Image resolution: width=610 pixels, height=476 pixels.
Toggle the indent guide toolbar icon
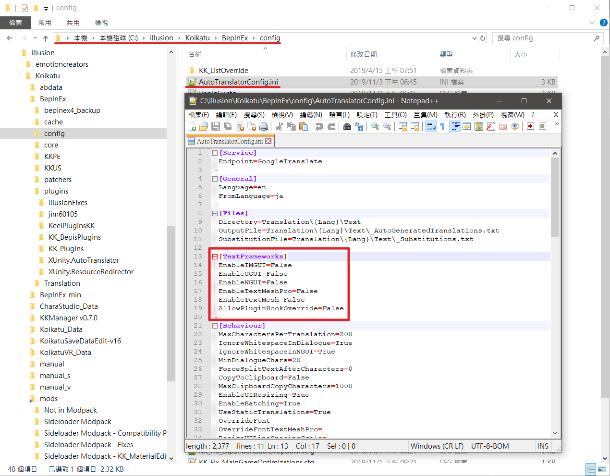pyautogui.click(x=455, y=126)
